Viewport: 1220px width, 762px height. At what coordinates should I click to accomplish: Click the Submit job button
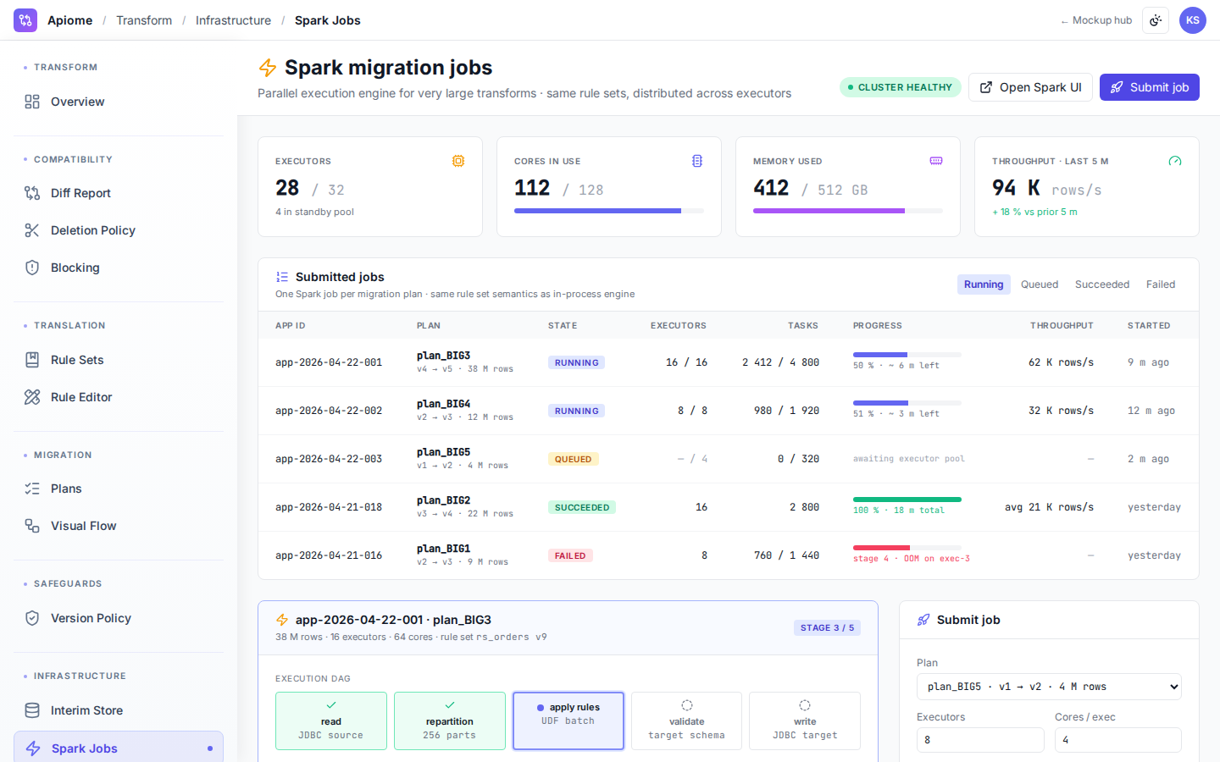coord(1150,87)
